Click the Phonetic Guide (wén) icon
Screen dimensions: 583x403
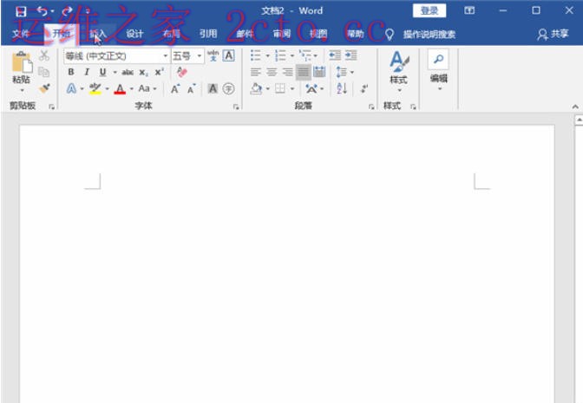tap(213, 55)
